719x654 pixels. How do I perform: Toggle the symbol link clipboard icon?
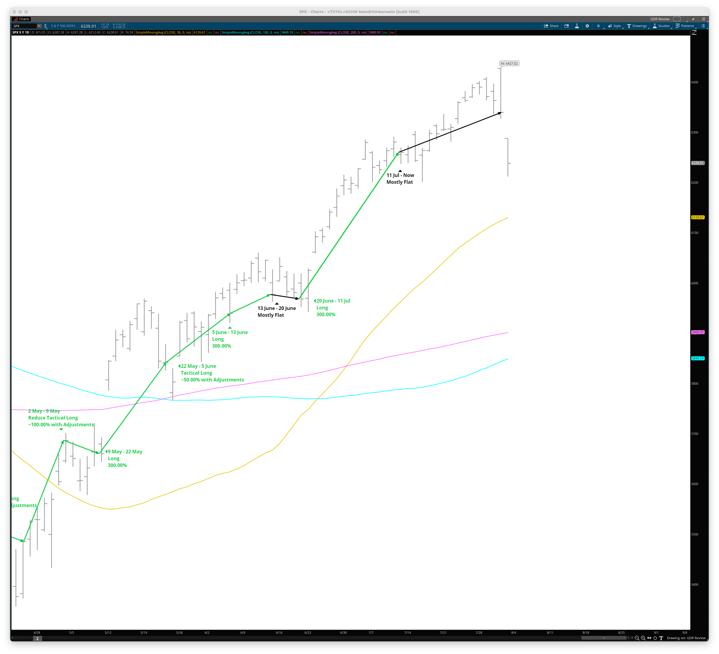[x=45, y=26]
